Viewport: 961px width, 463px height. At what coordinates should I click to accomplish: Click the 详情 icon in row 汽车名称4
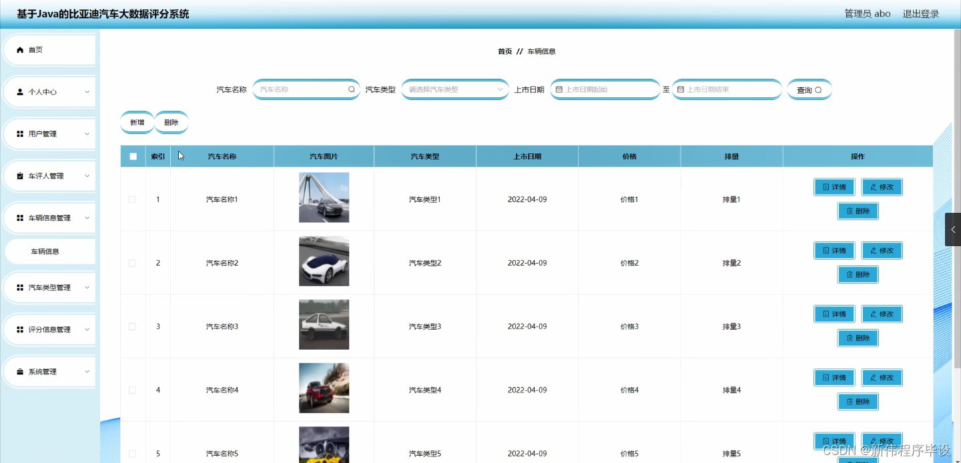click(826, 378)
